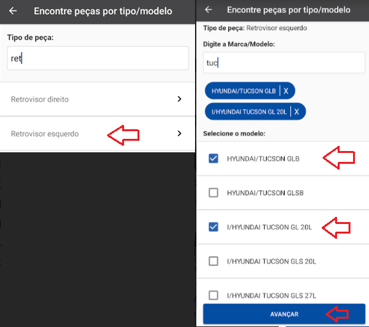Image resolution: width=369 pixels, height=327 pixels.
Task: Uncheck HYUNDAI/TUCSON GLB checkbox
Action: click(213, 159)
